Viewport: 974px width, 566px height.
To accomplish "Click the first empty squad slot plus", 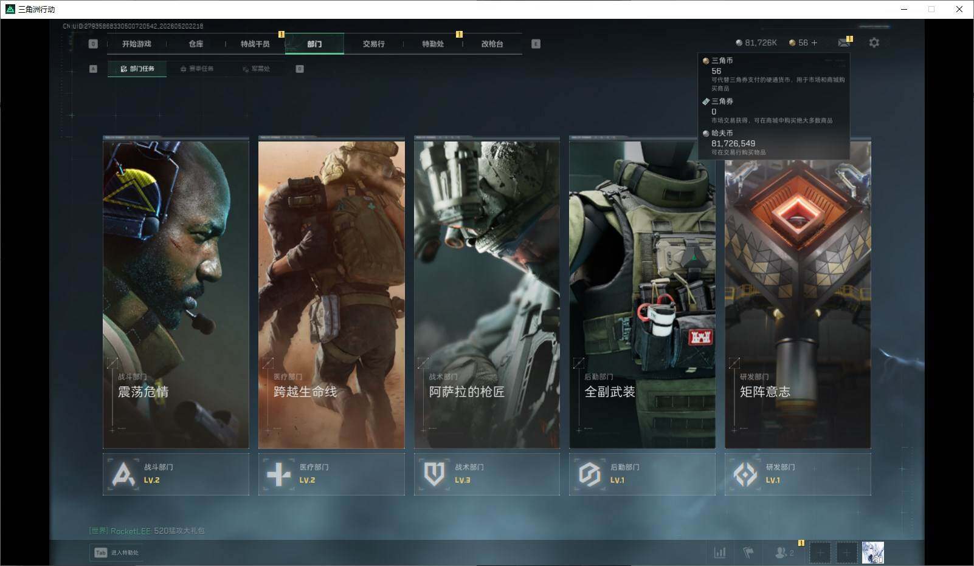I will [x=820, y=553].
